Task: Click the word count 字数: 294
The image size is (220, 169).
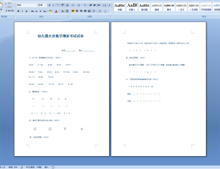Action: [x=13, y=167]
